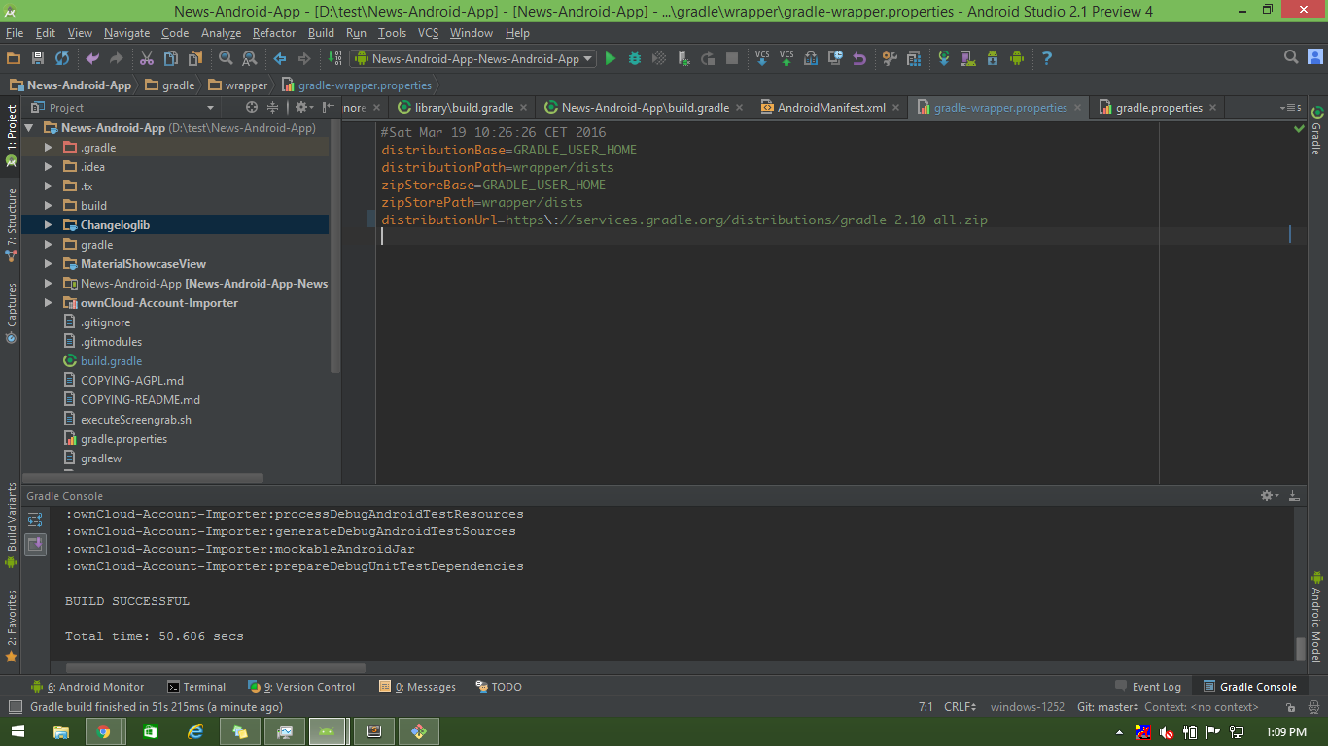Open the Event Log button
Viewport: 1328px width, 746px height.
1148,687
